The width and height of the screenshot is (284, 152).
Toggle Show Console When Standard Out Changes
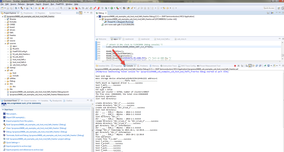click(257, 66)
